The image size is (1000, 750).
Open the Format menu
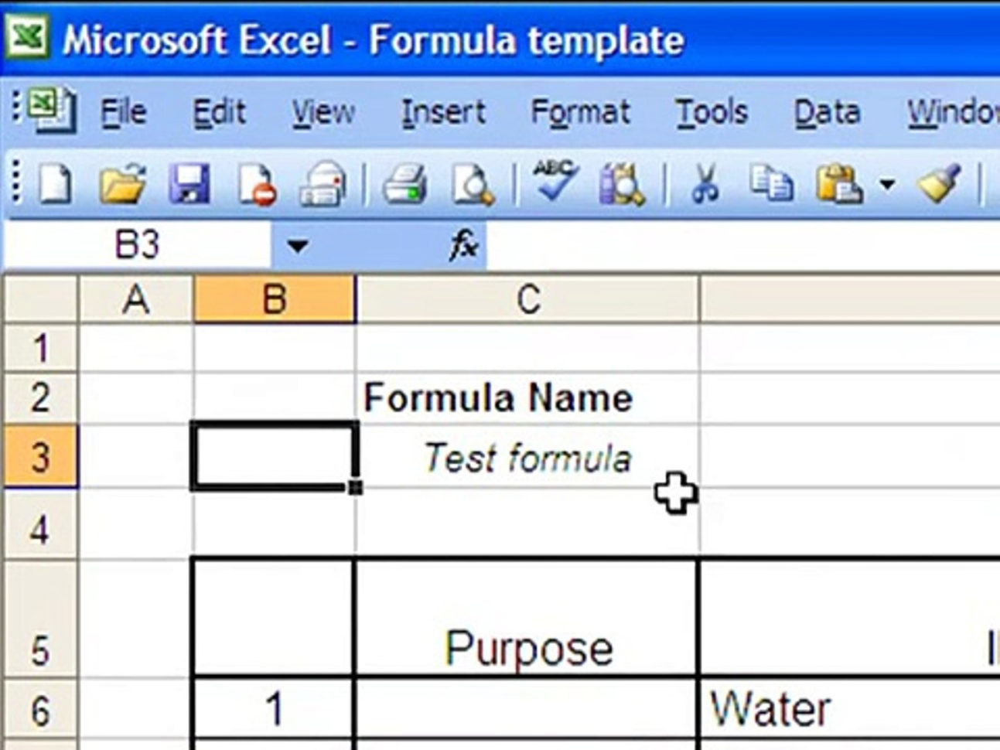coord(580,113)
